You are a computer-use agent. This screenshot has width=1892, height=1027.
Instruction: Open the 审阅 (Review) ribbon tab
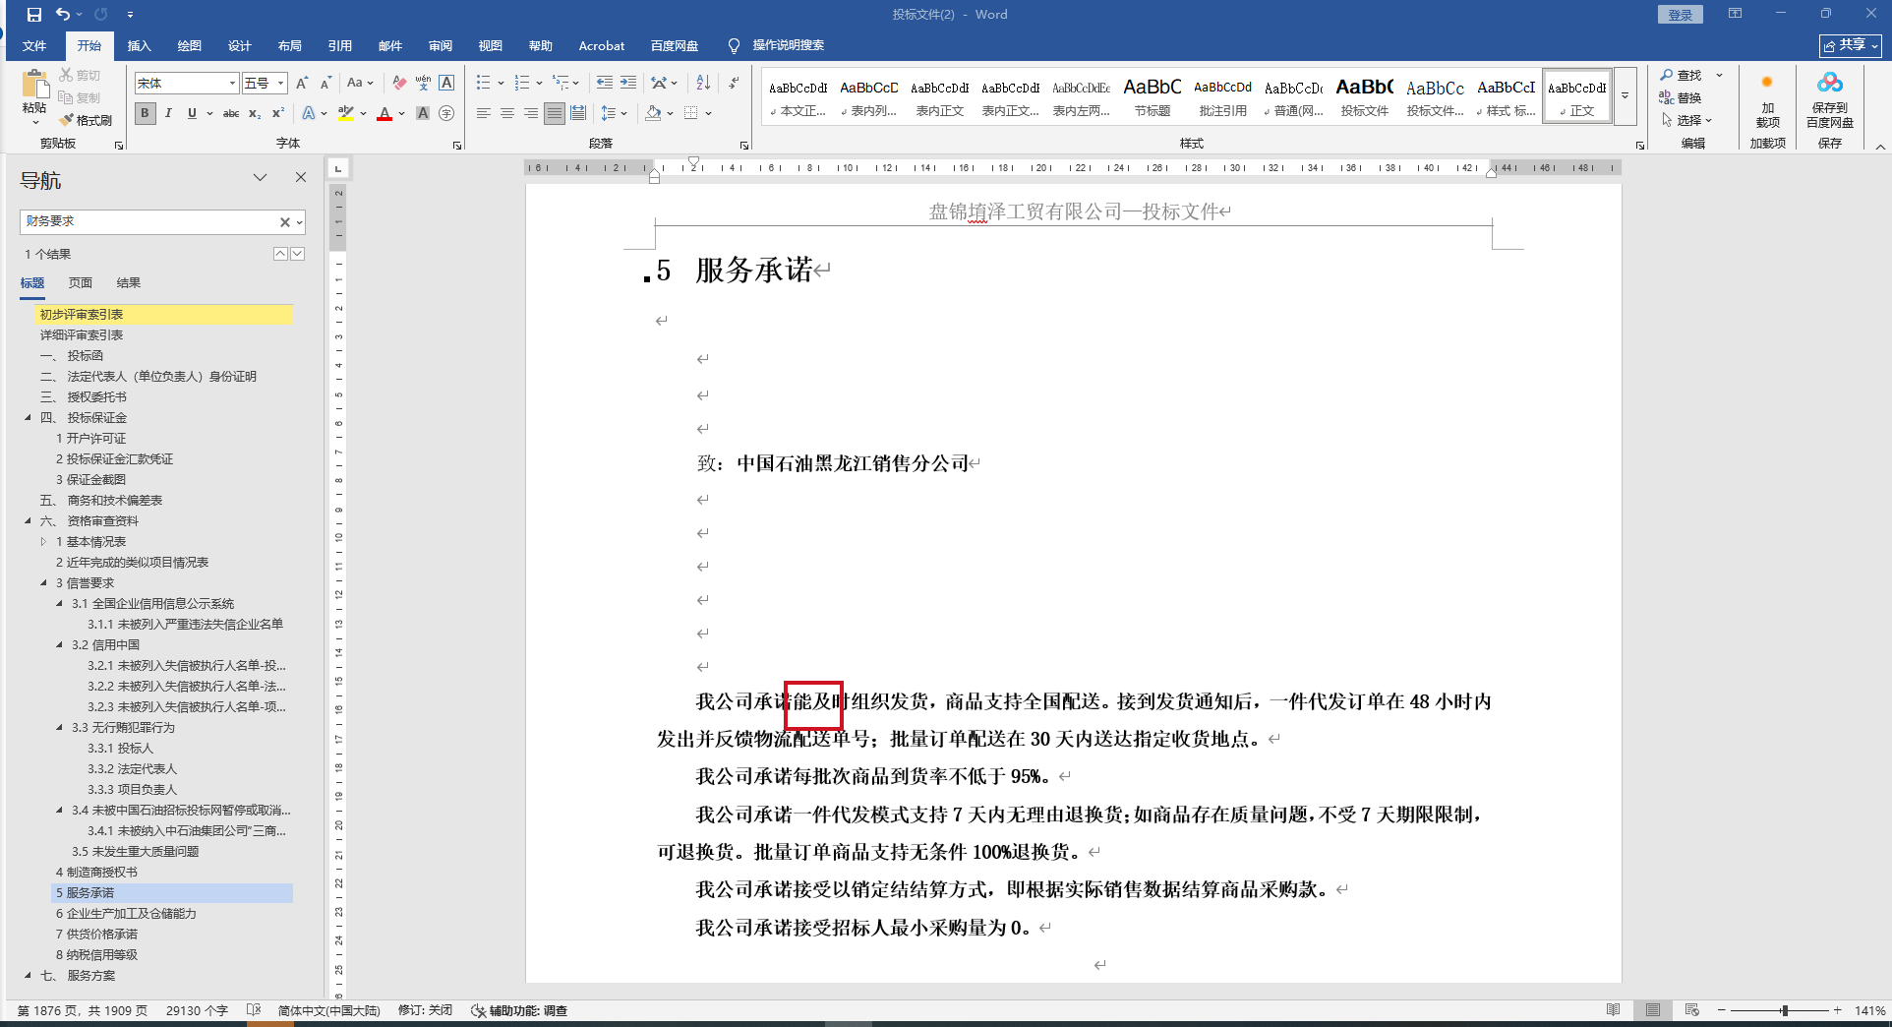pos(440,46)
